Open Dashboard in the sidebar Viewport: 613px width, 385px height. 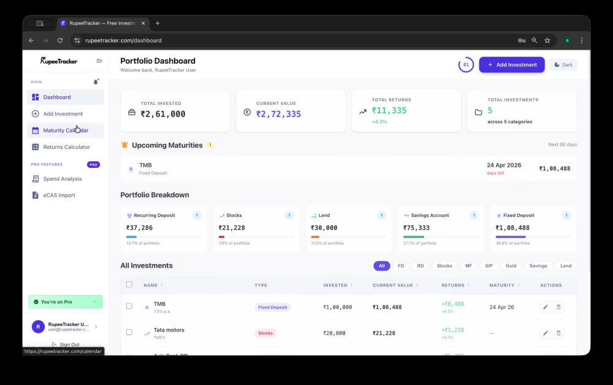pyautogui.click(x=66, y=97)
